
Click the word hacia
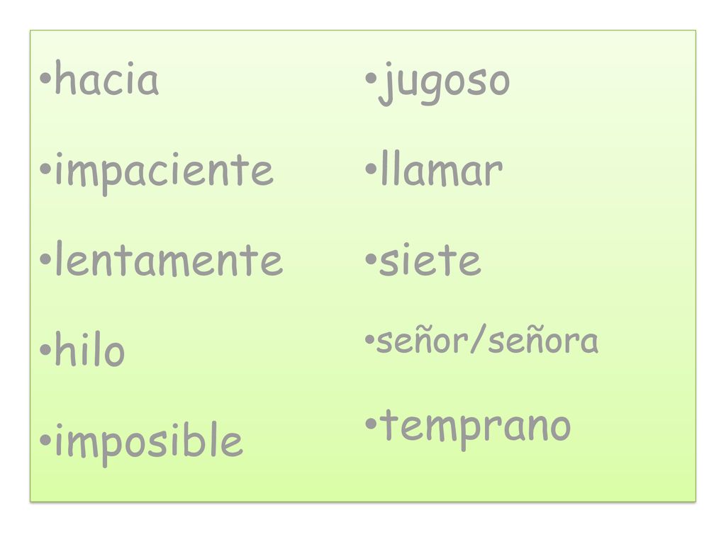coord(107,77)
